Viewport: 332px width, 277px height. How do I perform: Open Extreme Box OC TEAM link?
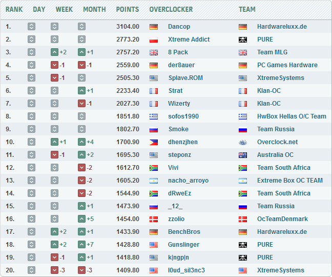tap(289, 181)
